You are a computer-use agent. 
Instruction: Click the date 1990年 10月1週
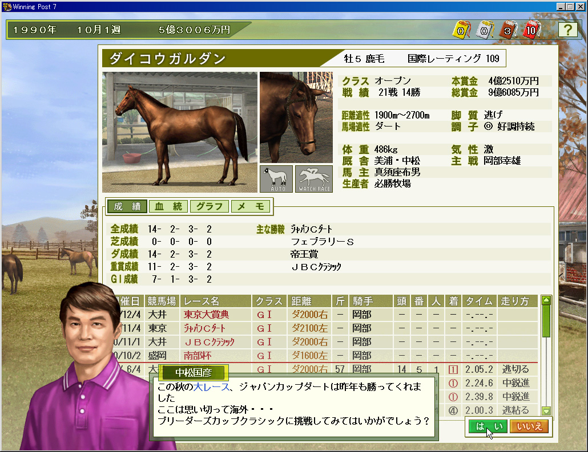(67, 30)
